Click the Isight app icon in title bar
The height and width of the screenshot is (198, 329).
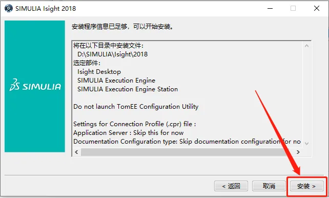pos(9,8)
